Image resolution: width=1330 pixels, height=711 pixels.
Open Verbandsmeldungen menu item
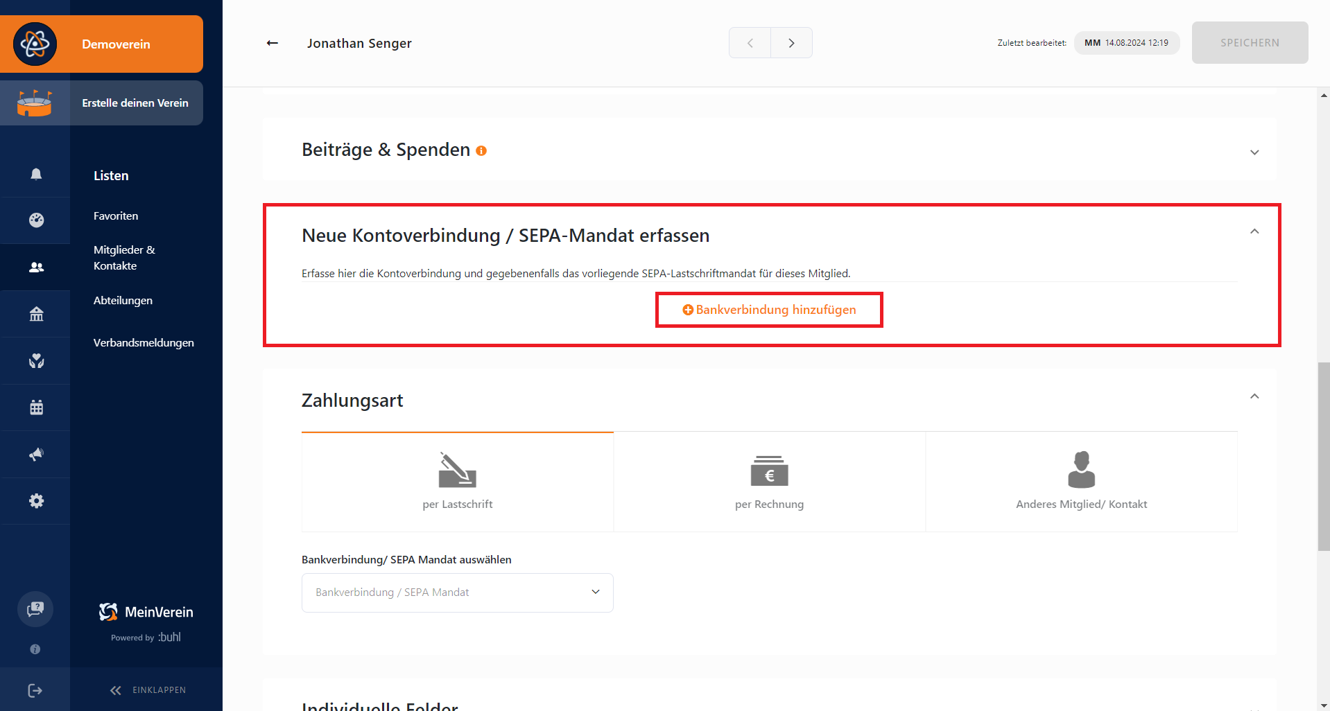(144, 343)
